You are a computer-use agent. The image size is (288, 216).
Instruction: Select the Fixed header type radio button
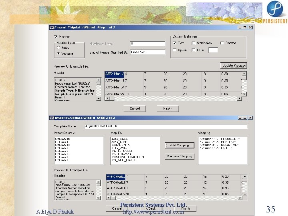click(58, 48)
